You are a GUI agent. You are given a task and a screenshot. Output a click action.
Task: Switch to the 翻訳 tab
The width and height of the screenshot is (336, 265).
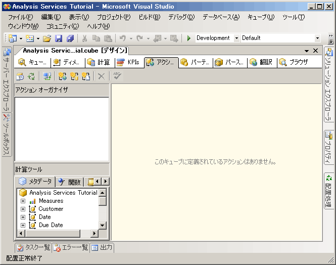262,62
